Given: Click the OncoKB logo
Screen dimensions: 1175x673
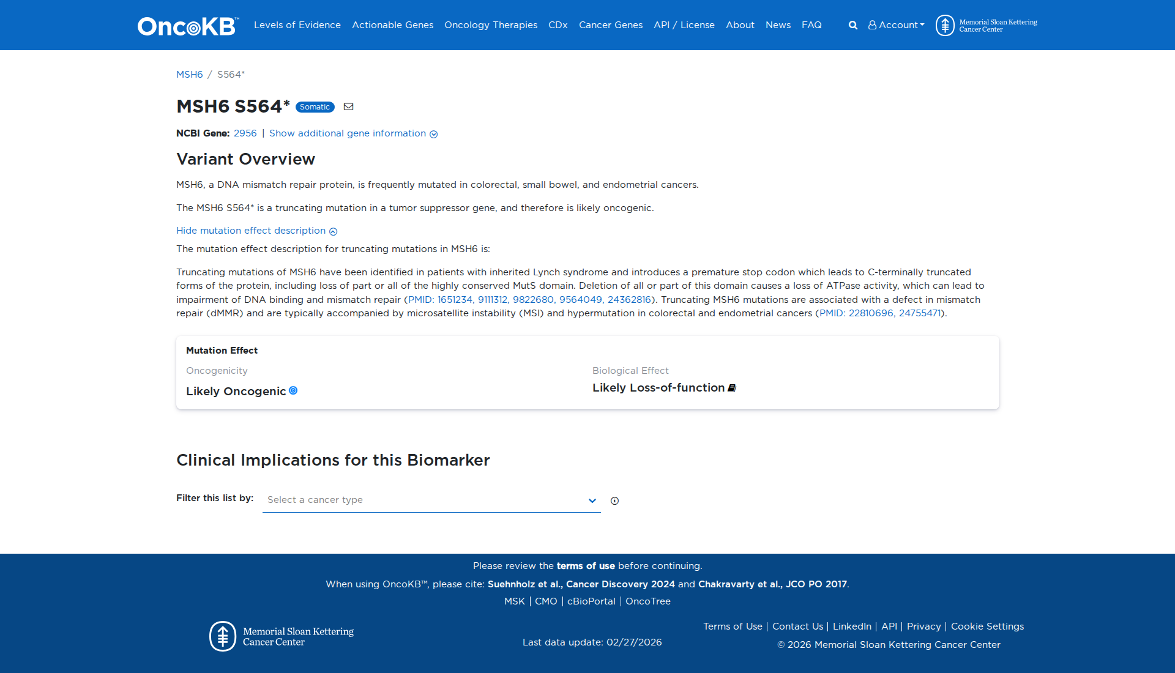Looking at the screenshot, I should tap(187, 25).
